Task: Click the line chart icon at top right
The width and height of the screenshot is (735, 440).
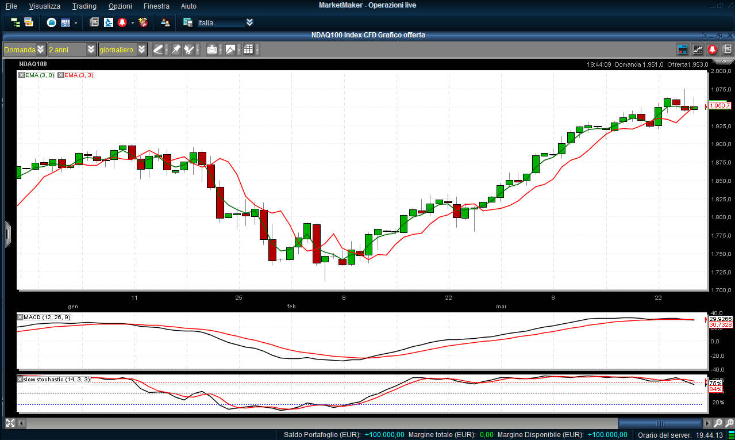Action: pyautogui.click(x=698, y=49)
